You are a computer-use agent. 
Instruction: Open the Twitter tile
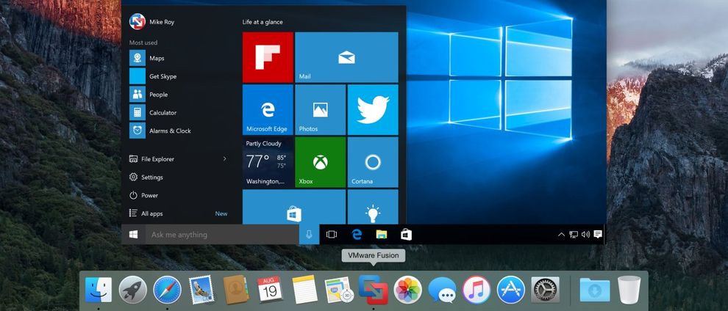point(373,110)
